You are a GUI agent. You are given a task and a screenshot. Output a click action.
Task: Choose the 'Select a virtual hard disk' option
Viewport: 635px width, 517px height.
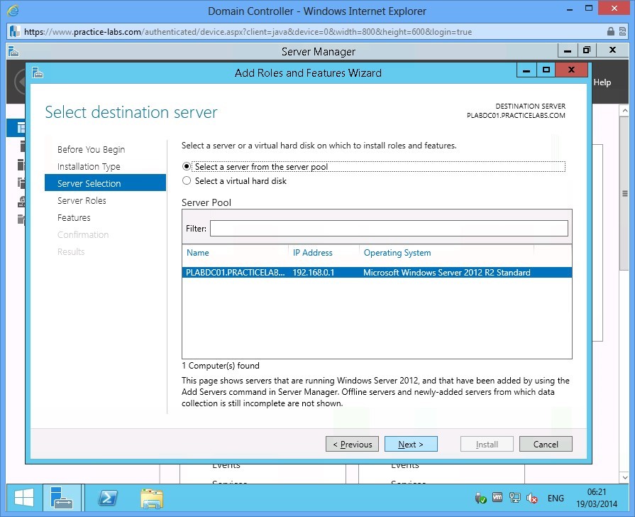click(186, 180)
